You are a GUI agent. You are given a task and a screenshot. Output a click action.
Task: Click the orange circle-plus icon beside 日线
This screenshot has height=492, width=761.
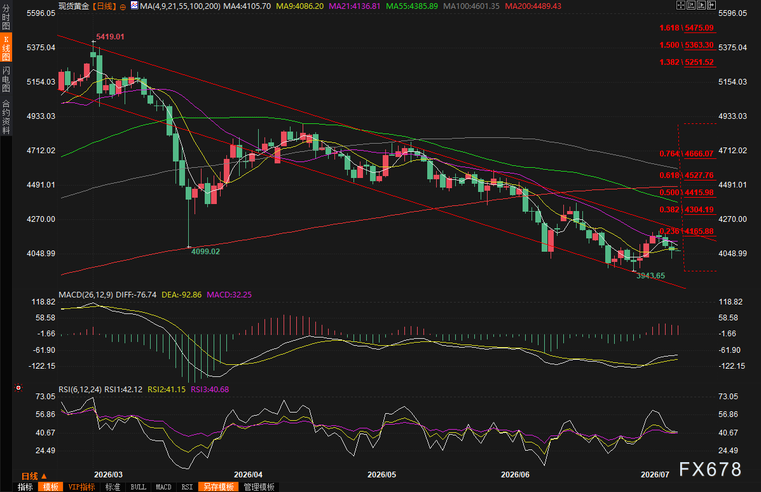coord(123,7)
